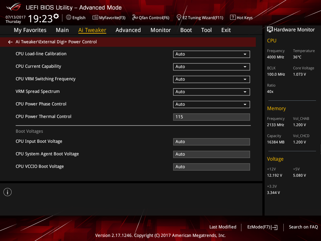321x241 pixels.
Task: Select CPU System Agent Boot Voltage label
Action: click(x=47, y=154)
